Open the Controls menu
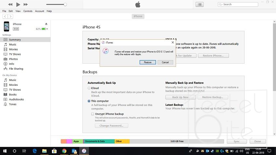The height and width of the screenshot is (155, 276). (28, 11)
